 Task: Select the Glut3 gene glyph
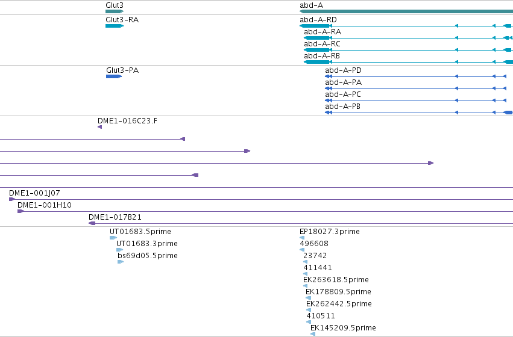[115, 11]
